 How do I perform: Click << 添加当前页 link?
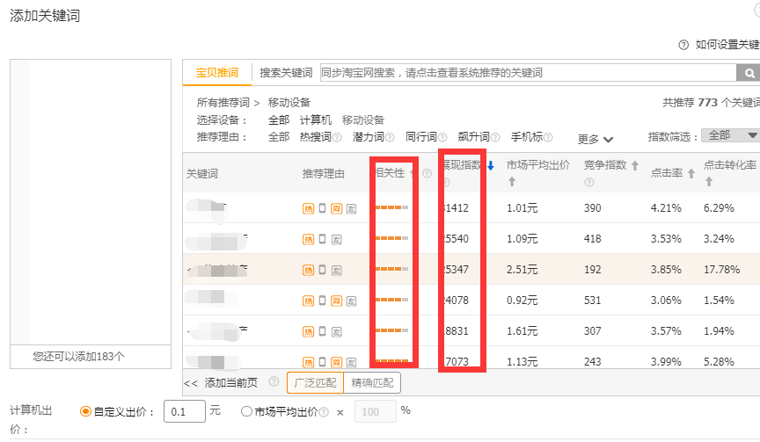click(x=221, y=383)
